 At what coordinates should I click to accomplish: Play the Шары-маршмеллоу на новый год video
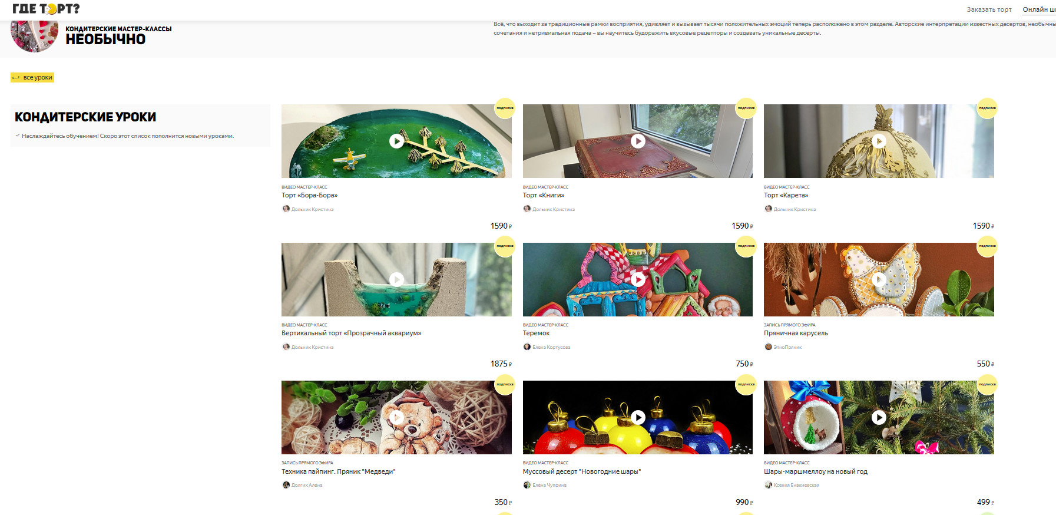[x=879, y=417]
